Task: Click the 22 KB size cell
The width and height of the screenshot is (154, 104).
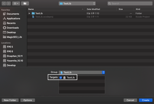Action: point(129,17)
